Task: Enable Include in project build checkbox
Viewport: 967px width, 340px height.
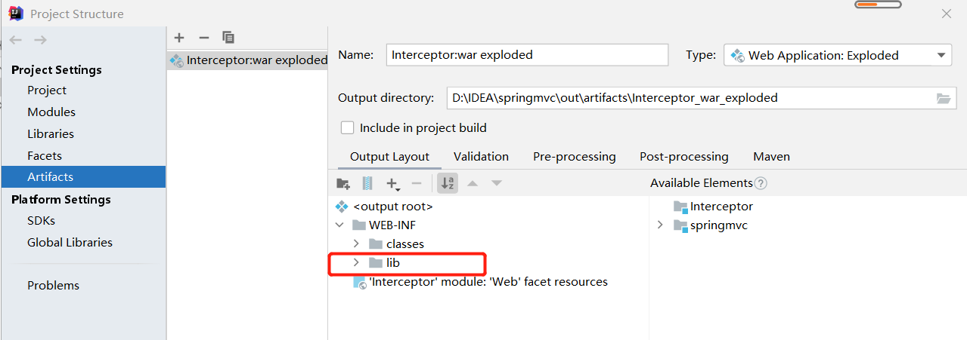Action: 348,128
